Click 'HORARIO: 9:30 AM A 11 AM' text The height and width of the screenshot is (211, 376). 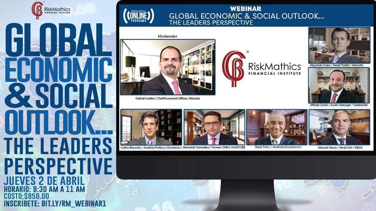44,189
